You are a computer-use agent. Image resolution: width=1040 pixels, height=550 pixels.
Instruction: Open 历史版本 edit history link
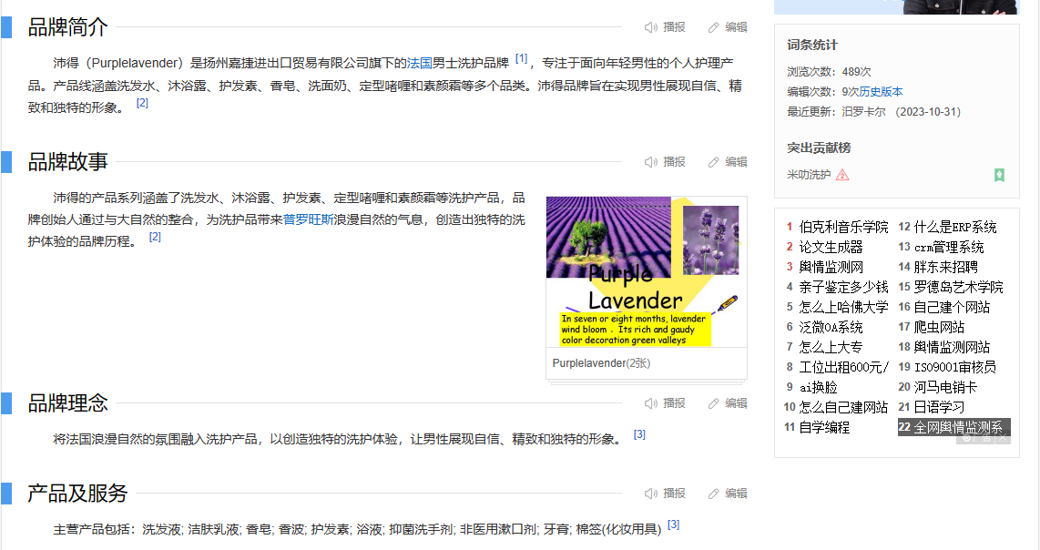click(881, 92)
